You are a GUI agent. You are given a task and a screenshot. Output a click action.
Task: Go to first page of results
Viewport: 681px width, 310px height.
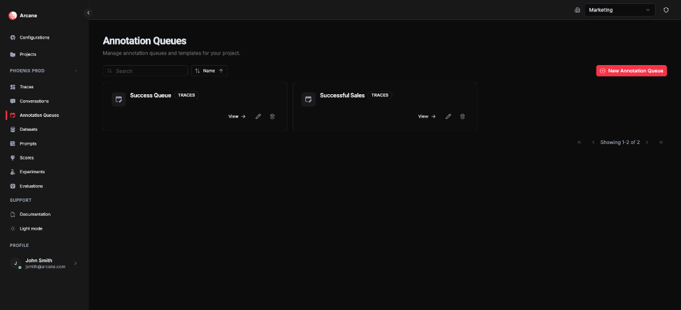[579, 142]
